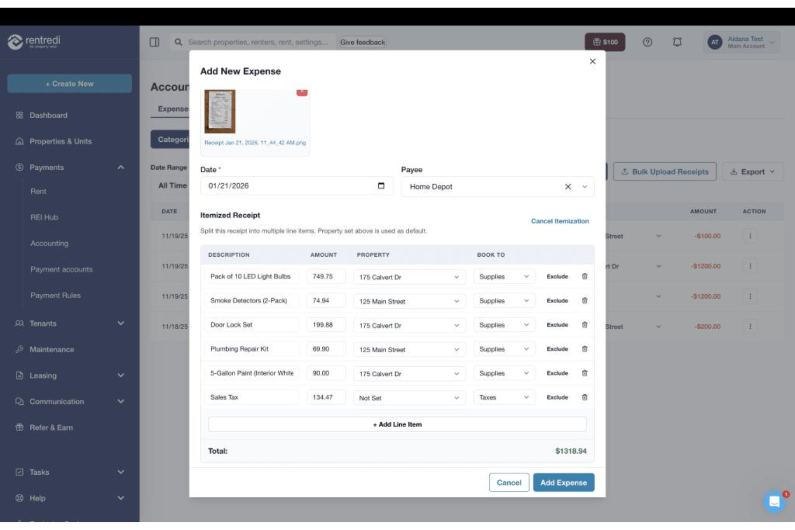The height and width of the screenshot is (530, 795).
Task: Open the calendar picker in the Date field
Action: point(381,186)
